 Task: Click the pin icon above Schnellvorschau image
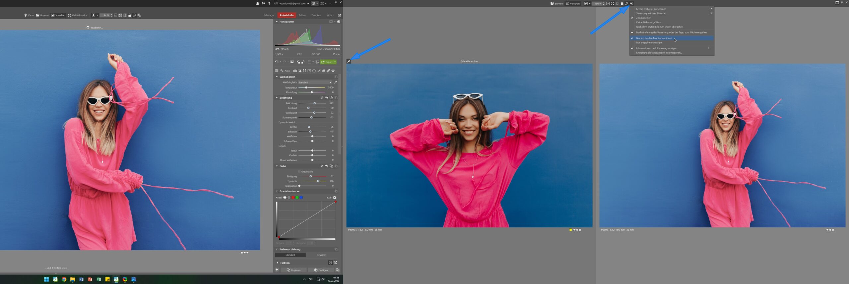tap(349, 61)
